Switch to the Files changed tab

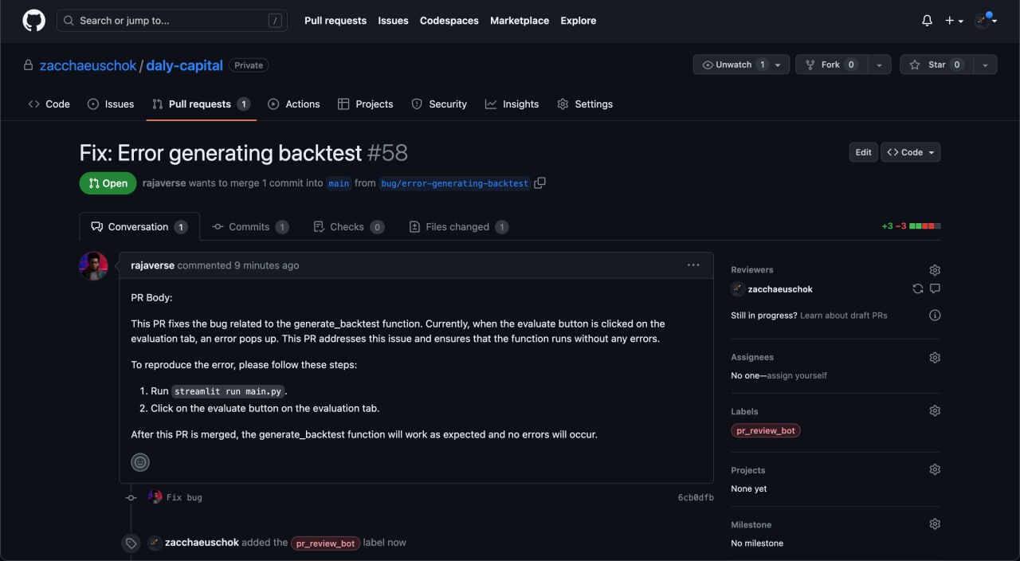pos(459,227)
